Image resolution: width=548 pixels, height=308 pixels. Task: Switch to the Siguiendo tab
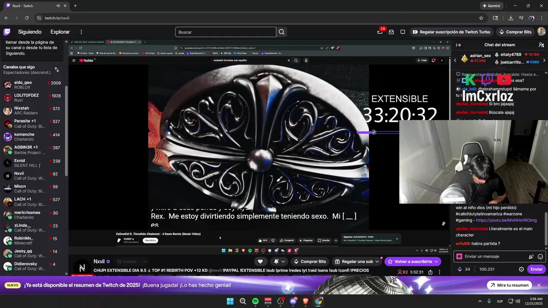[30, 32]
